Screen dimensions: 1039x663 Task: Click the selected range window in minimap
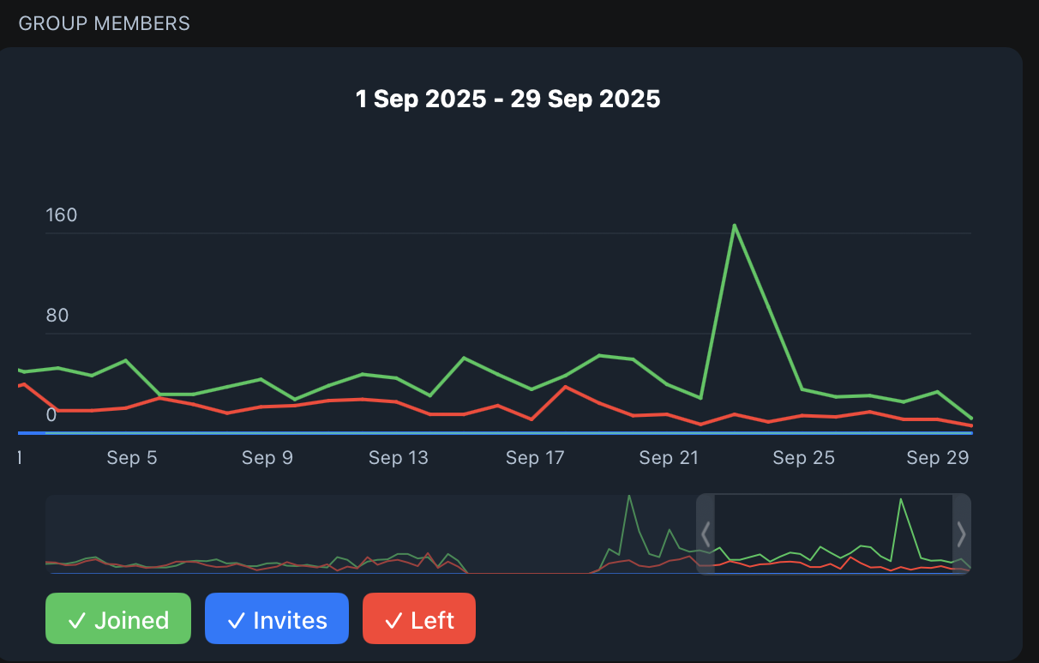click(833, 534)
